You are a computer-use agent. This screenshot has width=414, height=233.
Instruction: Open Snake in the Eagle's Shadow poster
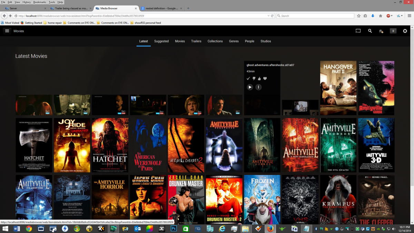148,200
